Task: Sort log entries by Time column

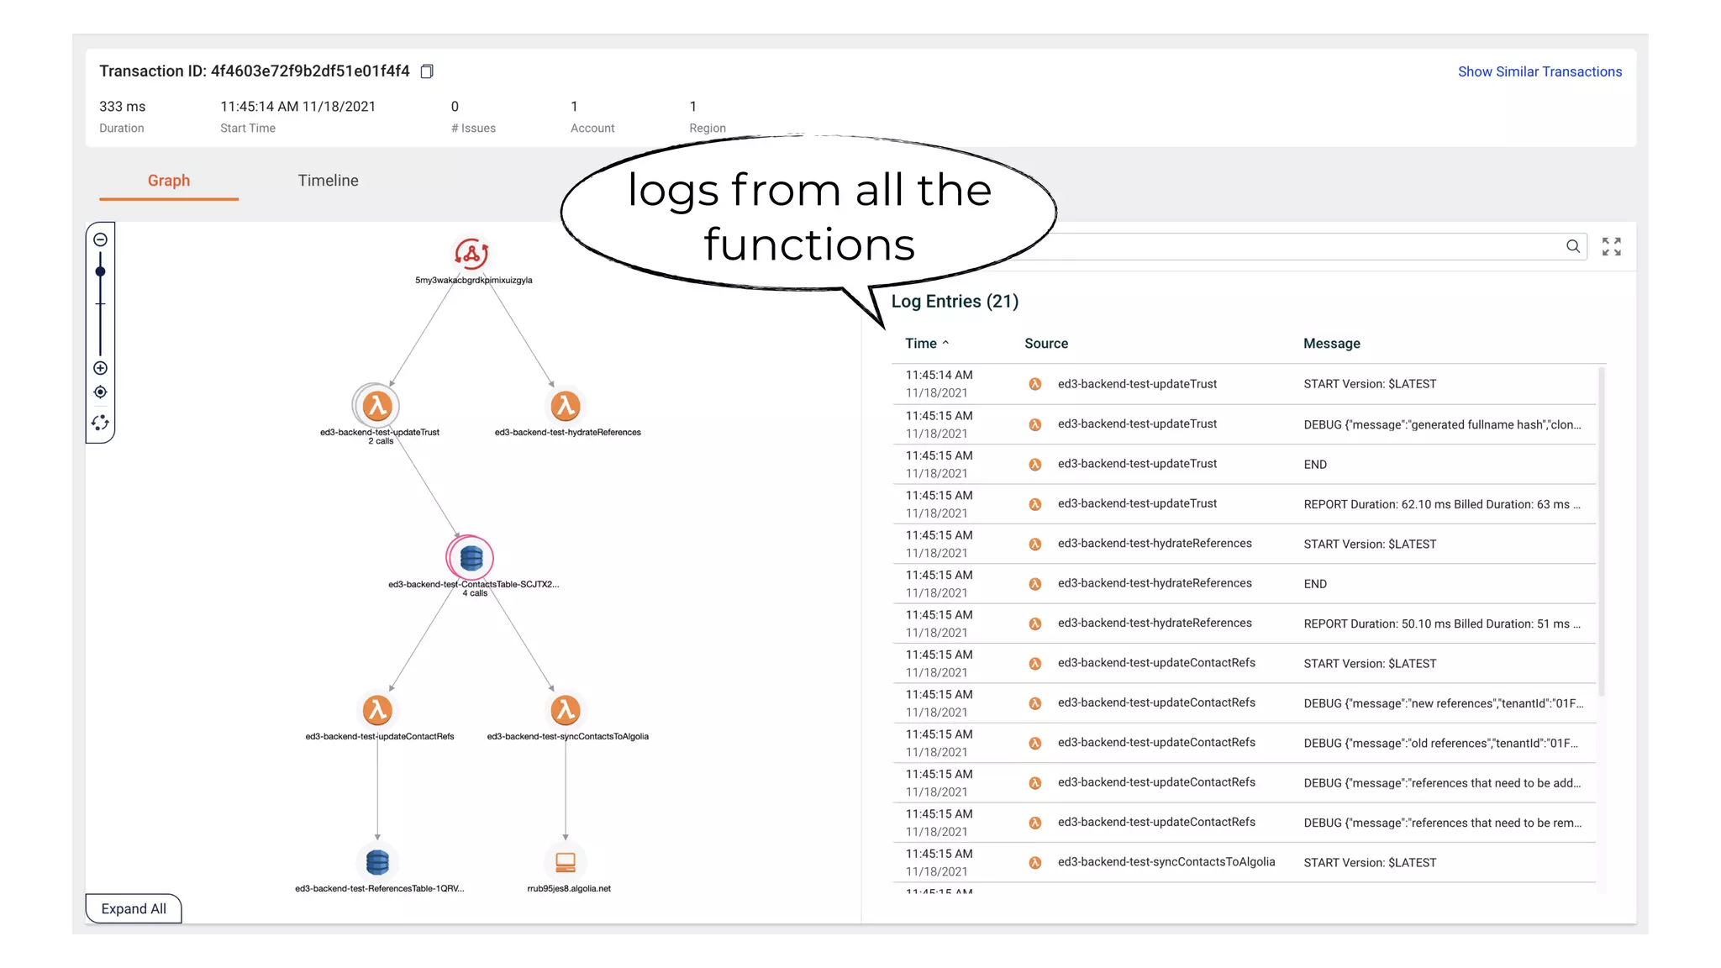Action: tap(927, 344)
